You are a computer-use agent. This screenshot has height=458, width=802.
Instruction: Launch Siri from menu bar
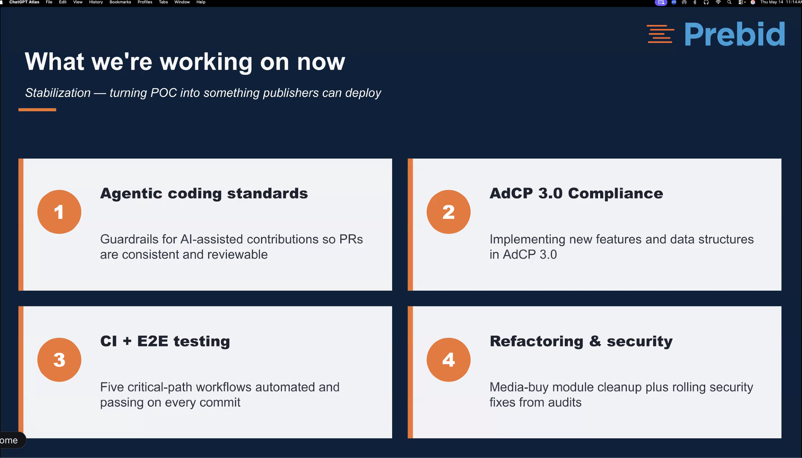753,2
